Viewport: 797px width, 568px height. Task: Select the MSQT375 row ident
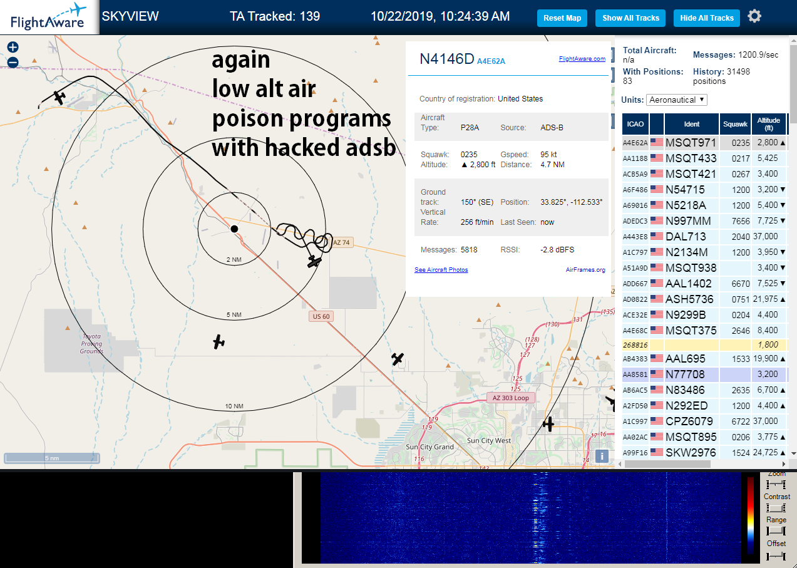point(691,331)
